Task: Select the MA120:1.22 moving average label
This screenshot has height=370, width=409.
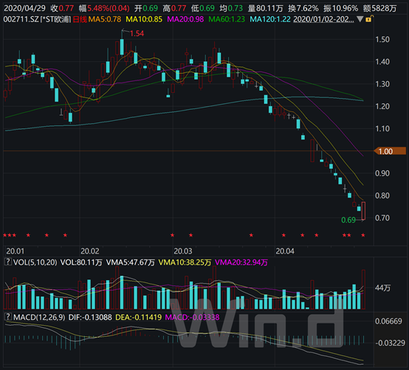Action: [x=270, y=19]
